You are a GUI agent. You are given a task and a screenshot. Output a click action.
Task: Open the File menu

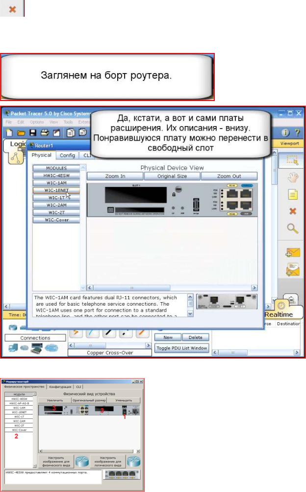8,122
